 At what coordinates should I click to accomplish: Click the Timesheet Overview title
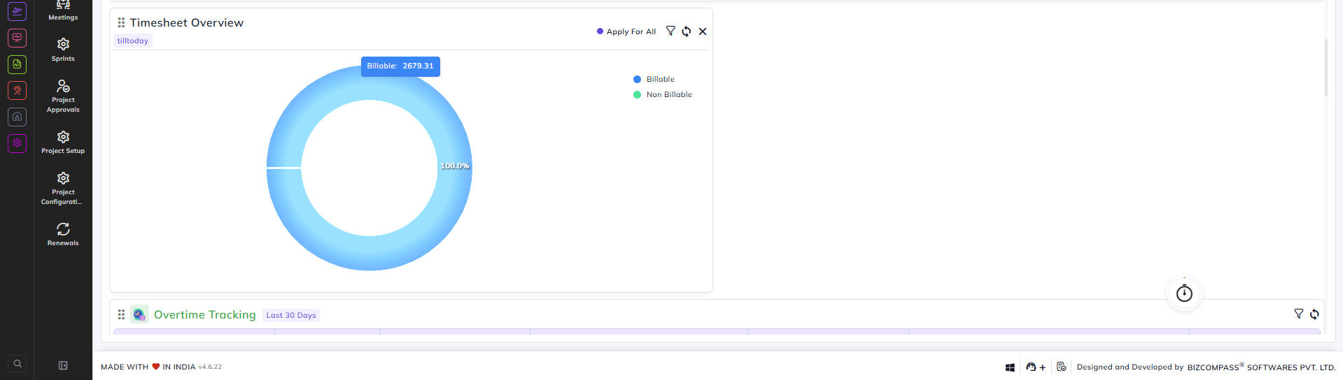pyautogui.click(x=187, y=22)
